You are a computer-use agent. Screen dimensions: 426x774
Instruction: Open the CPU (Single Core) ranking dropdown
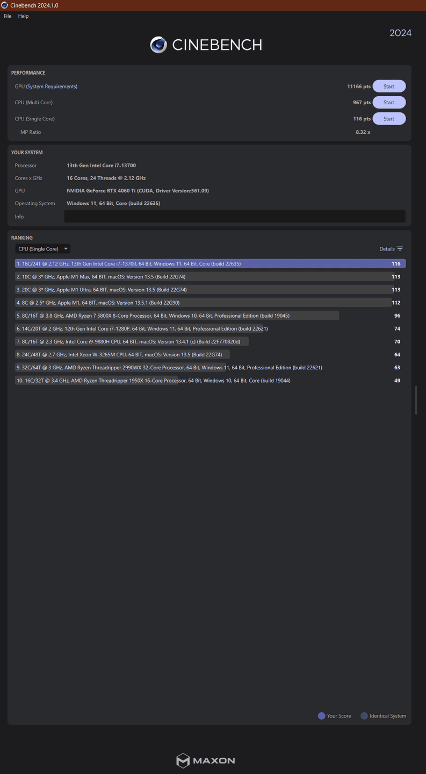tap(43, 249)
